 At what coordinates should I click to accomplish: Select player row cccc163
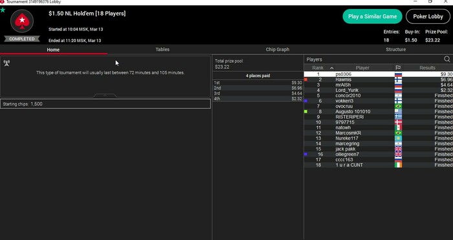[x=379, y=160]
